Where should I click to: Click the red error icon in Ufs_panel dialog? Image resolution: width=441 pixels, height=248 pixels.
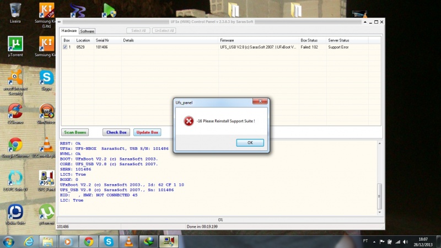pyautogui.click(x=189, y=121)
